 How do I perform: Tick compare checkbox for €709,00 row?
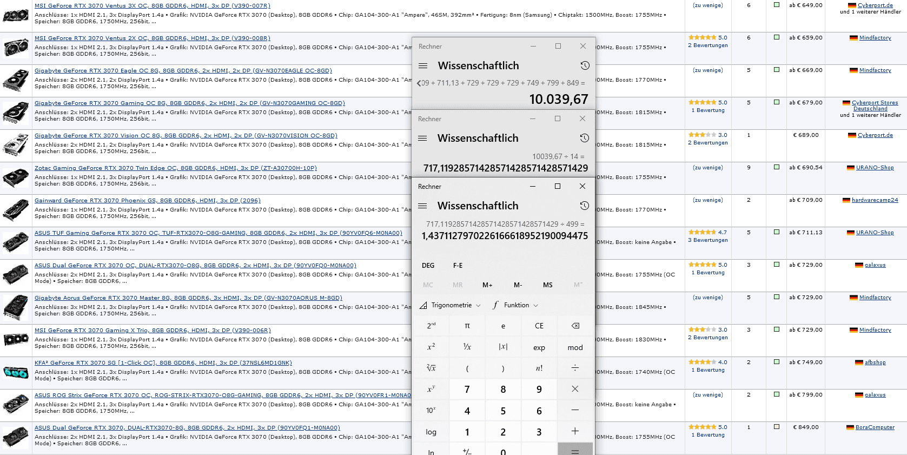777,200
